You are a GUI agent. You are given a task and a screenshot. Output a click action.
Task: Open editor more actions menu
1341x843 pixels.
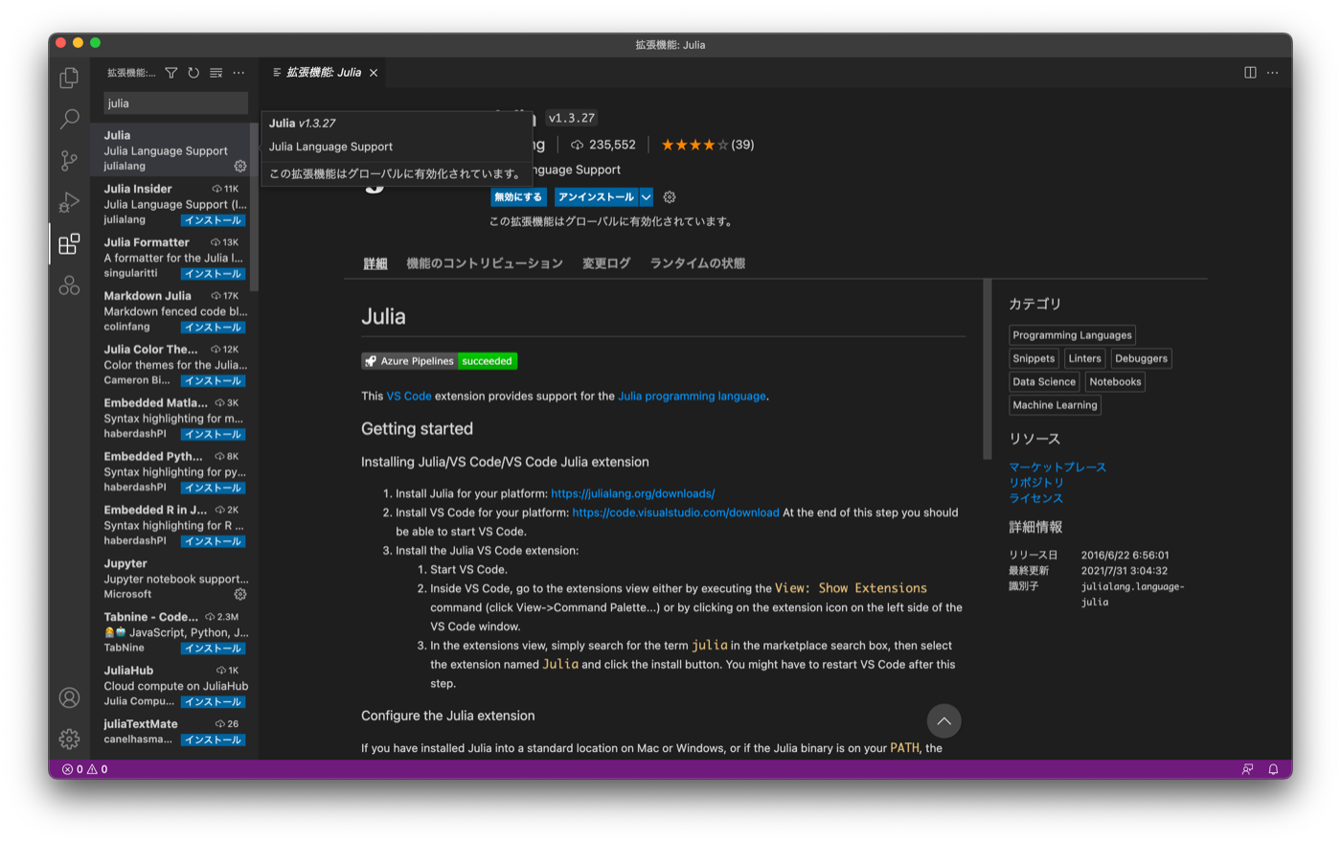tap(1273, 73)
